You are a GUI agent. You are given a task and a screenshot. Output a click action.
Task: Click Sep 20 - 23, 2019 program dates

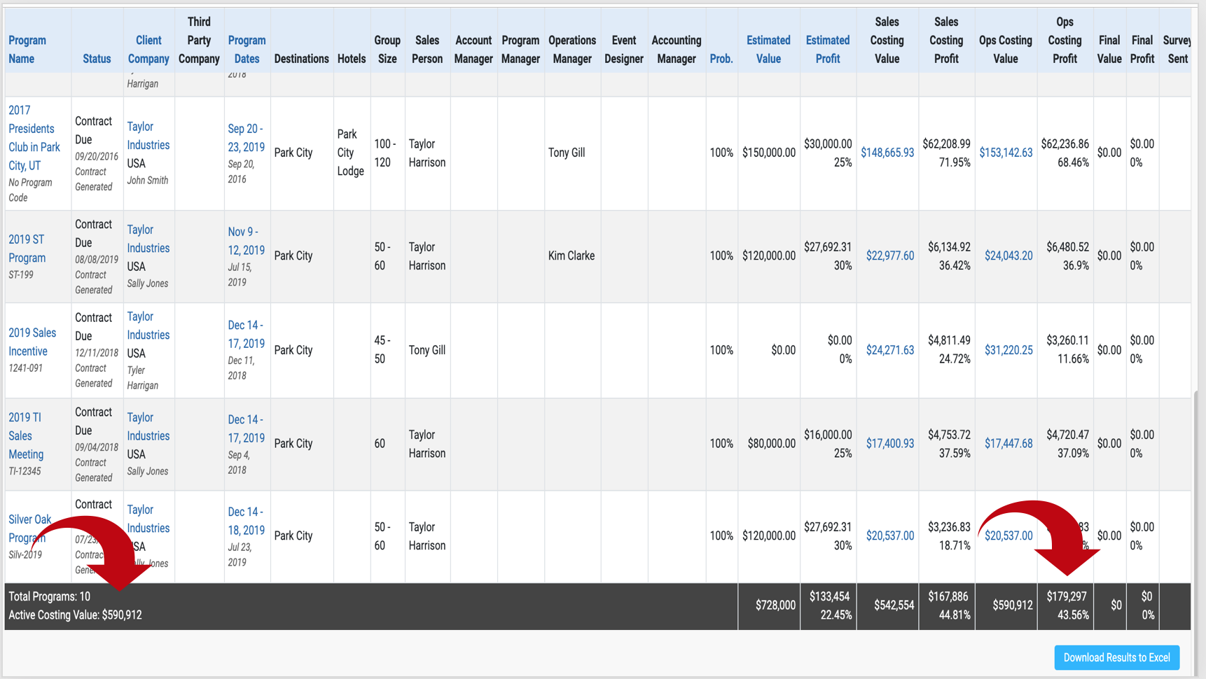(x=247, y=138)
